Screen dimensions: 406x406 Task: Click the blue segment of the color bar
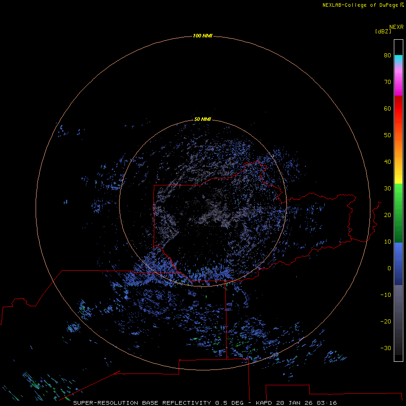point(398,264)
